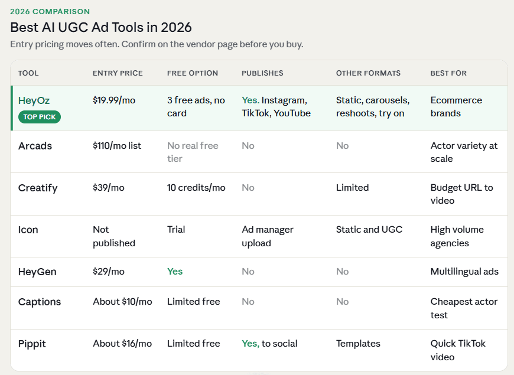The image size is (514, 375).
Task: Select the "$29/mo" HeyGen price
Action: click(x=109, y=272)
